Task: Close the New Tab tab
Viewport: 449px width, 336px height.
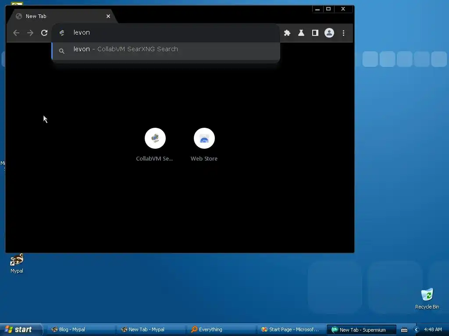Action: [x=108, y=16]
